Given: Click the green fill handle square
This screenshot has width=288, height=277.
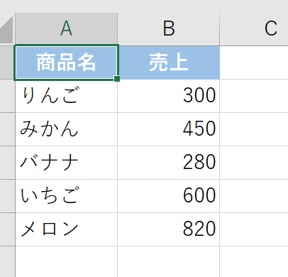Looking at the screenshot, I should pos(117,79).
